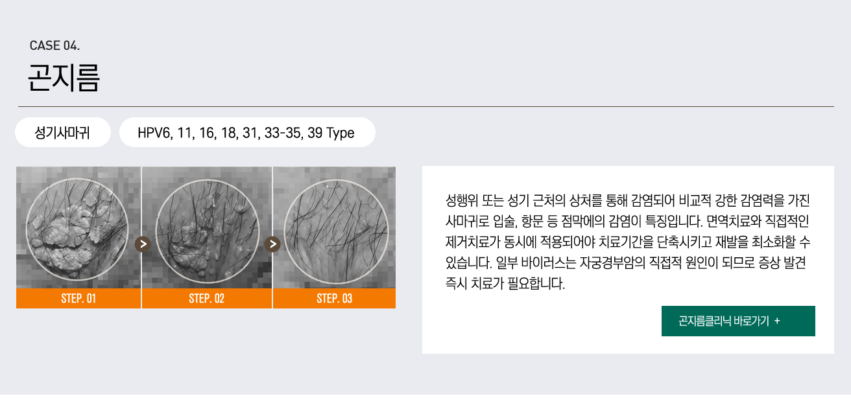Open the STEP. 02 treatment photo
The height and width of the screenshot is (405, 851).
206,227
